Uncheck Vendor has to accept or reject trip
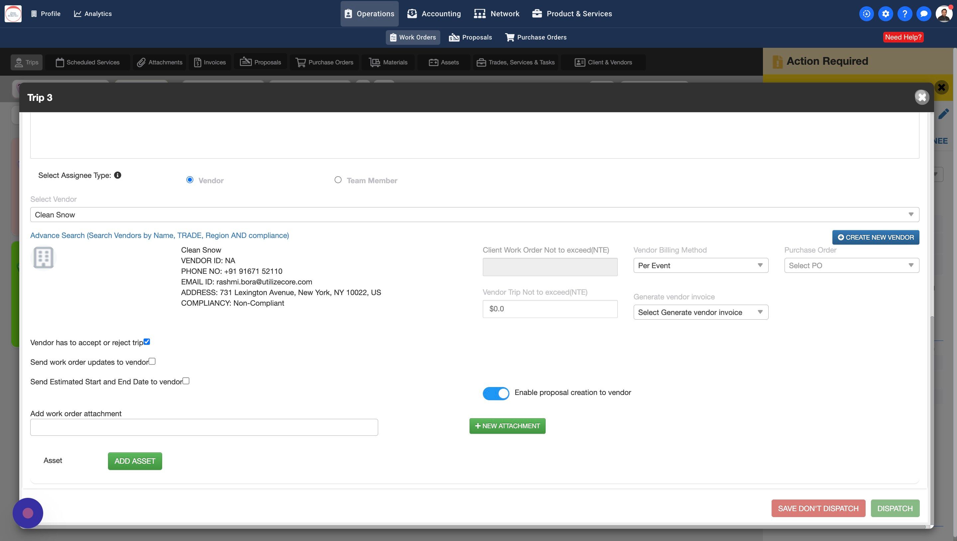 [147, 342]
